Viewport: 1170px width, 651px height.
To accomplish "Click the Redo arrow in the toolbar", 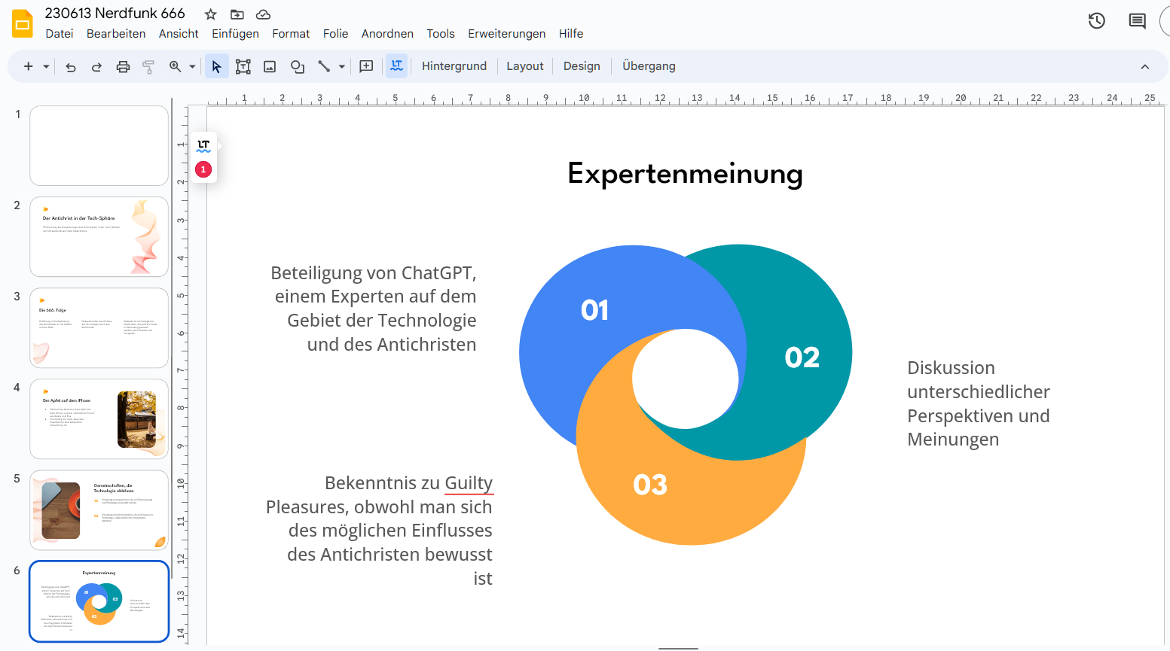I will 96,67.
